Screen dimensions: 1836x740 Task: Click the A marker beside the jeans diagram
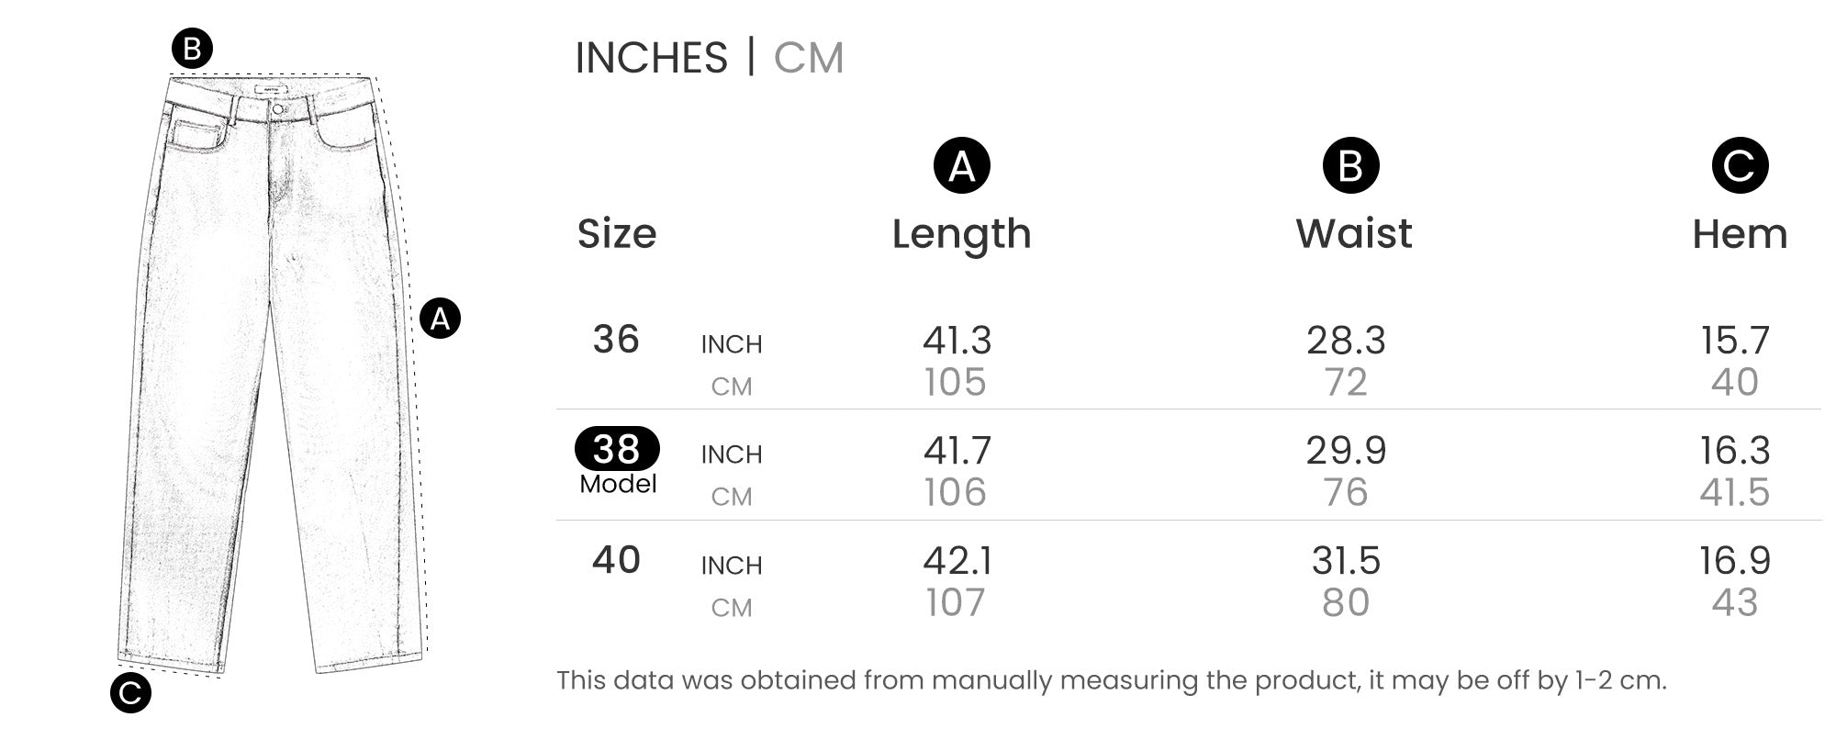click(x=440, y=319)
